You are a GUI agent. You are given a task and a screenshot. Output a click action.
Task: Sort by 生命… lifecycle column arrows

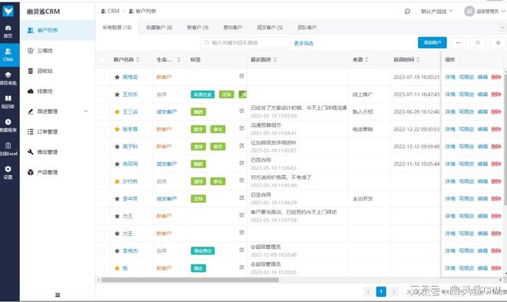(179, 59)
